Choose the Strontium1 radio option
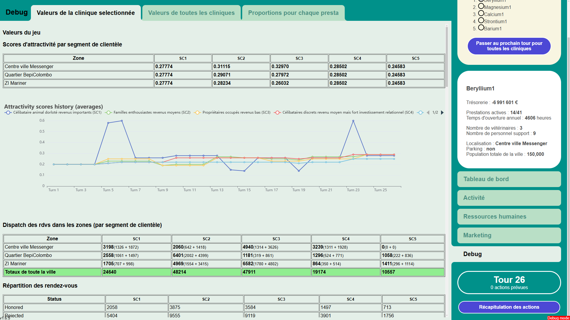Viewport: 570px width, 320px height. pyautogui.click(x=481, y=21)
